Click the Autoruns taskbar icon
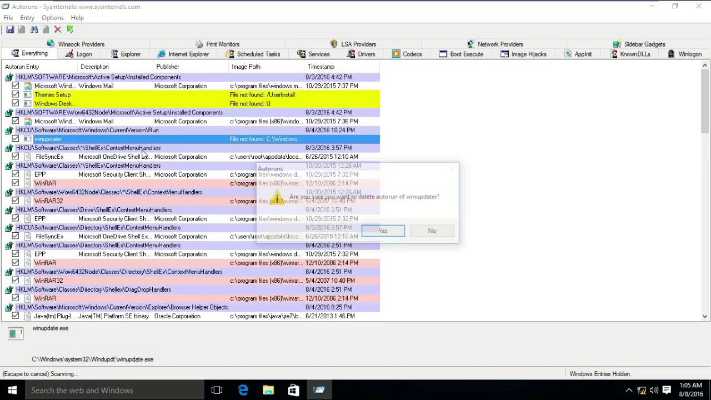 tap(319, 390)
